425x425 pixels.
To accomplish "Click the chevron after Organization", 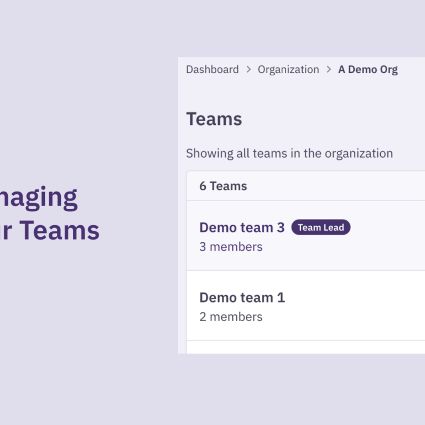I will [329, 70].
